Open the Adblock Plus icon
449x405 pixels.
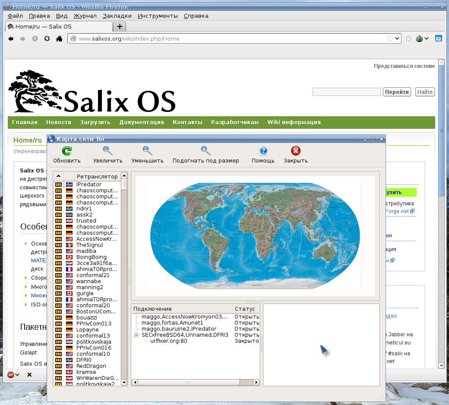(x=11, y=375)
